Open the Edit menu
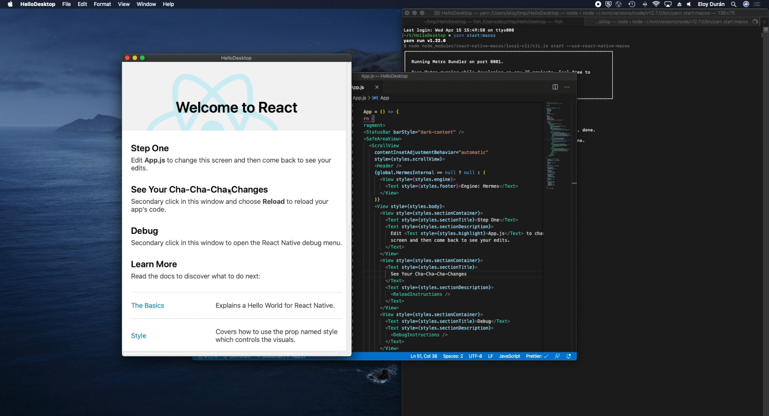The image size is (769, 416). pyautogui.click(x=83, y=4)
